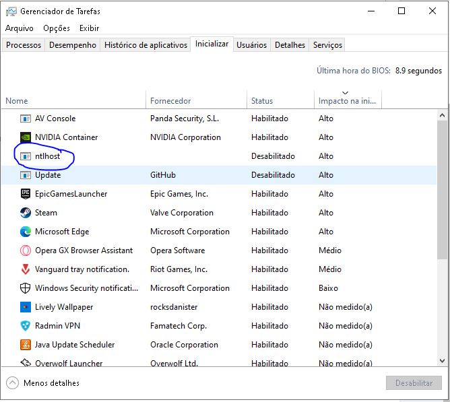450x402 pixels.
Task: Switch to the Processos tab
Action: coord(24,45)
